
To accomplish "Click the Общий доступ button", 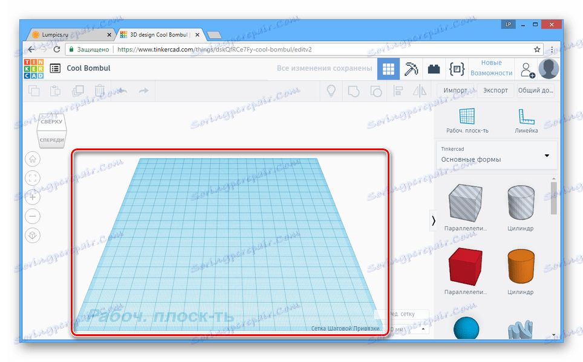I will (536, 91).
